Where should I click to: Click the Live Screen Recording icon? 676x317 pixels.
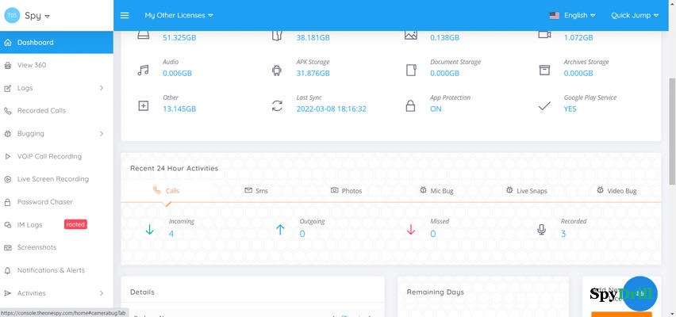click(x=8, y=179)
